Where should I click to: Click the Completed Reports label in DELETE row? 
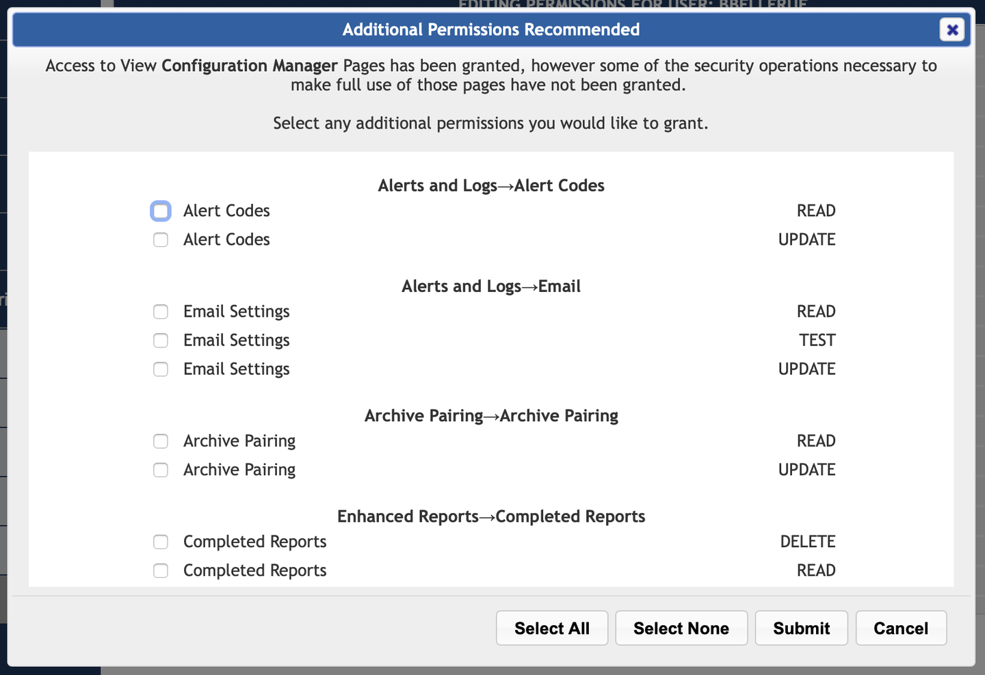(x=254, y=541)
